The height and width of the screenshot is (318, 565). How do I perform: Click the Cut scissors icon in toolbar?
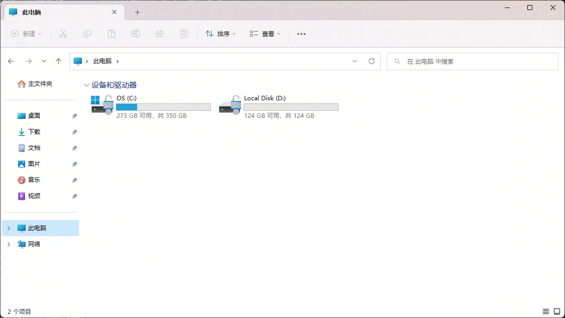63,34
